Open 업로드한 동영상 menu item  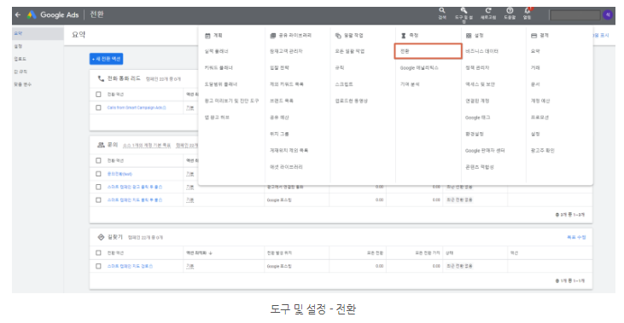click(352, 101)
